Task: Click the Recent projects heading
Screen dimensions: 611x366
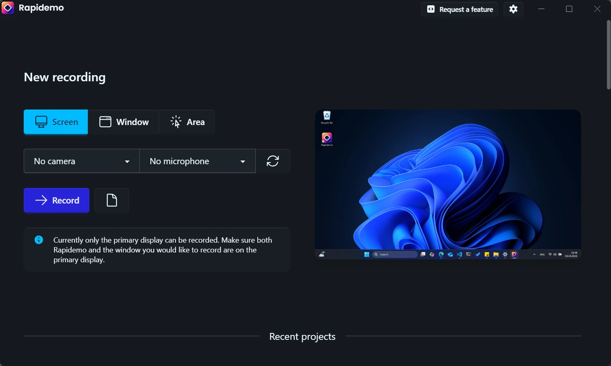Action: [x=302, y=337]
